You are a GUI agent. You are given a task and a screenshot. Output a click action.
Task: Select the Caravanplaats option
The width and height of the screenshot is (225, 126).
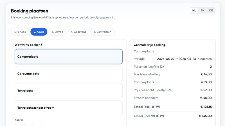tap(69, 74)
